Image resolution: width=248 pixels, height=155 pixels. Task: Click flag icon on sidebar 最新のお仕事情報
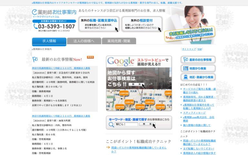point(186,60)
